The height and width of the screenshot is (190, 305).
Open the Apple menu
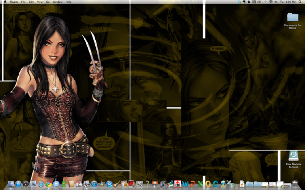point(5,2)
